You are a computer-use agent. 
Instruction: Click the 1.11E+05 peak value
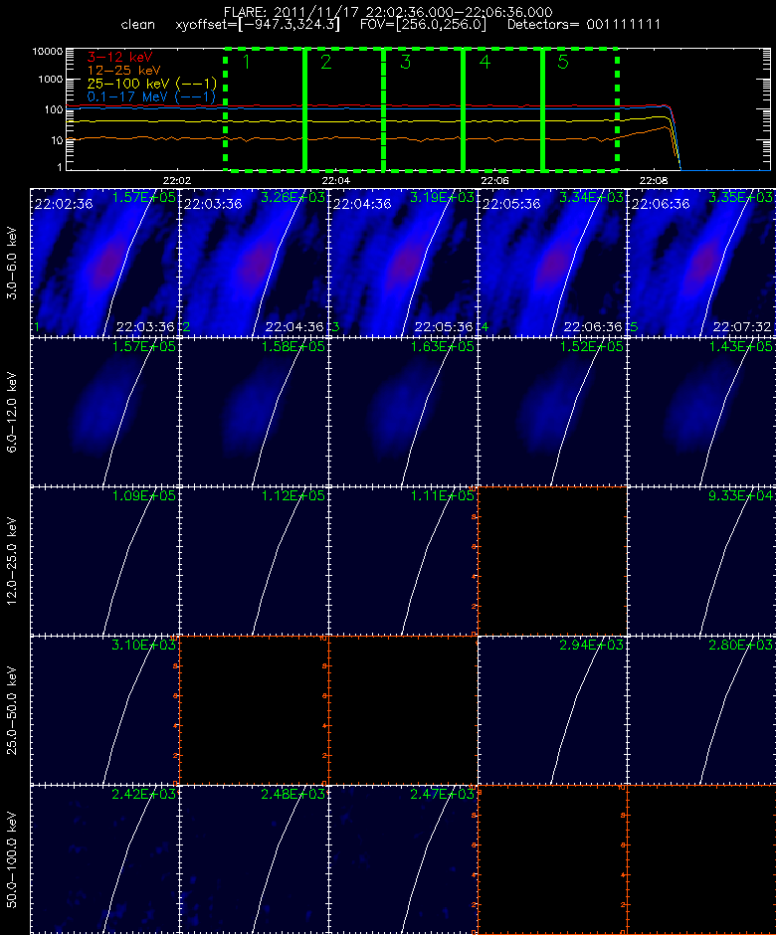[442, 495]
